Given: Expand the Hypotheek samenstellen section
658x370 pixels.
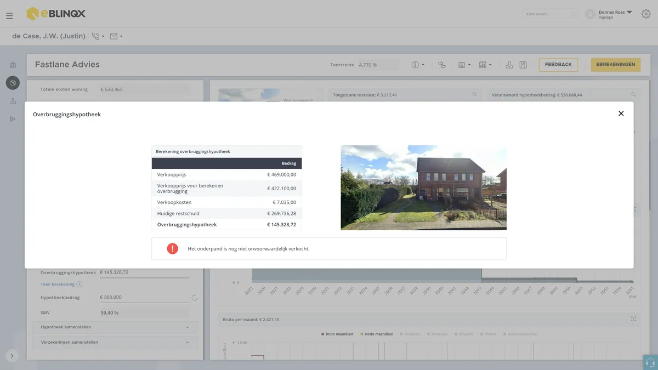Looking at the screenshot, I should [x=115, y=327].
